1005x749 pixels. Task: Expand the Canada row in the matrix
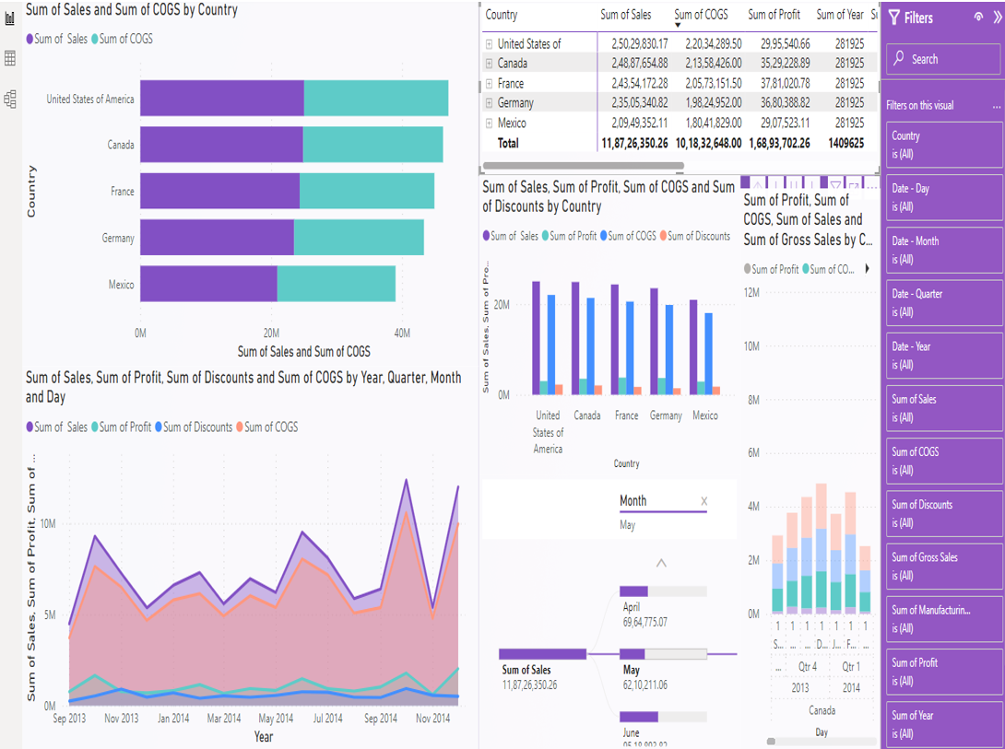coord(490,64)
